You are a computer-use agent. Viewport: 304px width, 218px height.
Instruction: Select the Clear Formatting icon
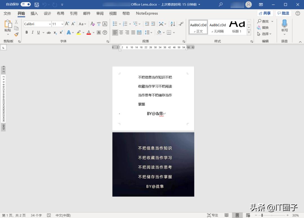click(x=92, y=24)
